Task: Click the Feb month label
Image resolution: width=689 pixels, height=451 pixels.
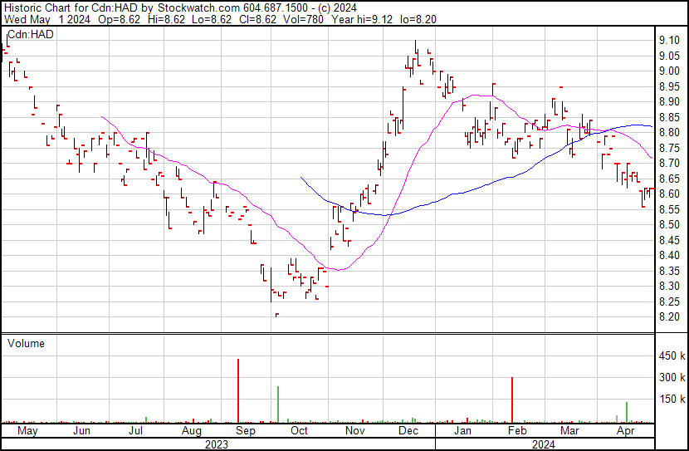Action: click(x=517, y=431)
